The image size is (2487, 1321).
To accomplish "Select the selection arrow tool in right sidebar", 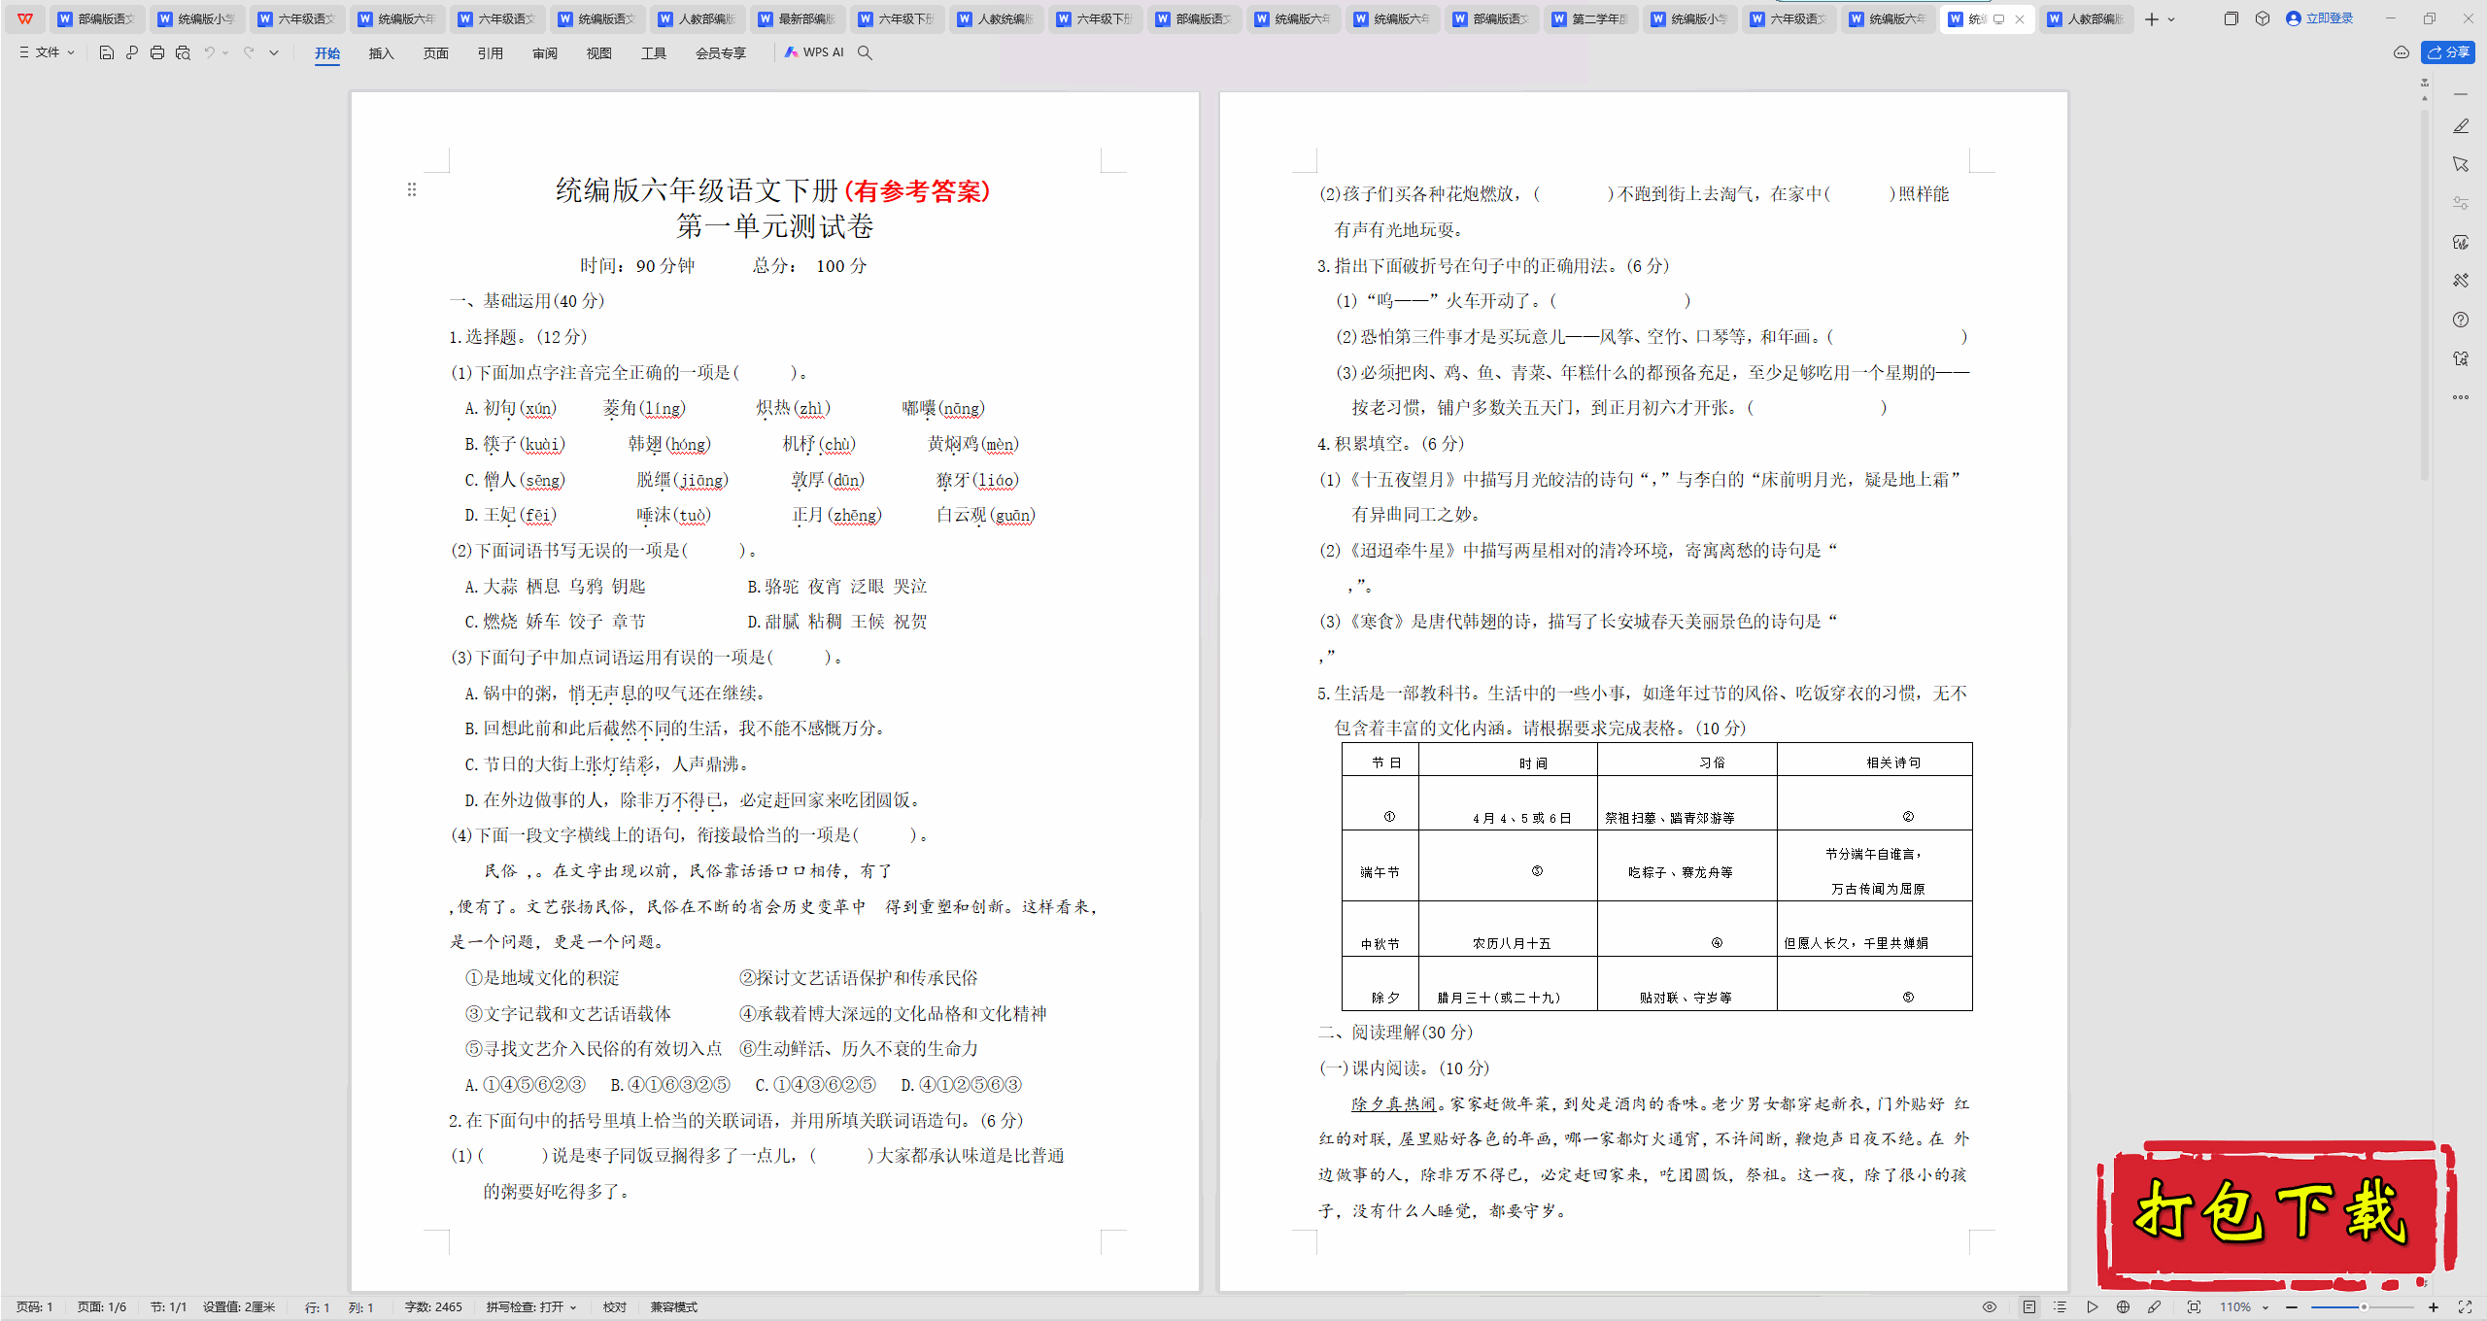I will (x=2461, y=164).
